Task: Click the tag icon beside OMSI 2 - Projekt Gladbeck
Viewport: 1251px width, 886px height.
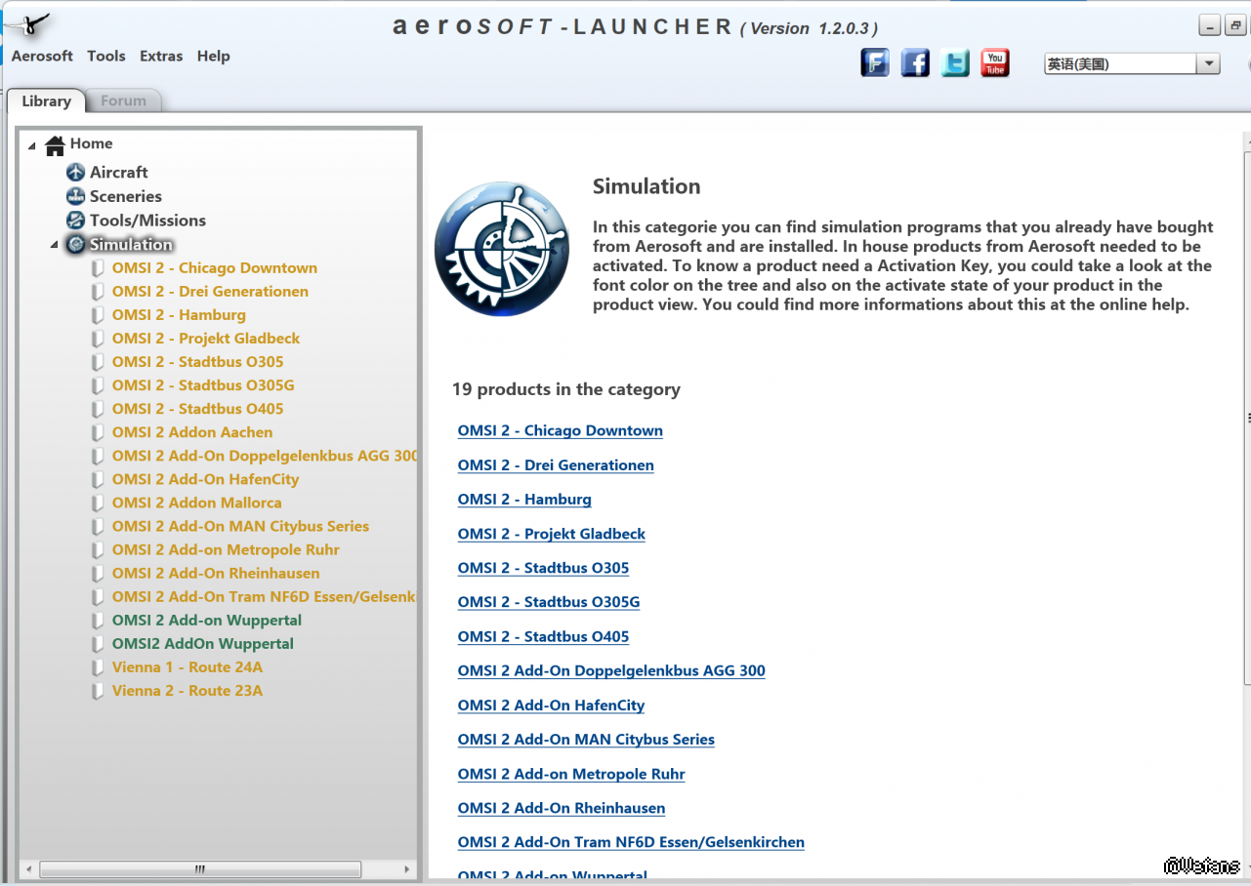Action: (x=98, y=339)
